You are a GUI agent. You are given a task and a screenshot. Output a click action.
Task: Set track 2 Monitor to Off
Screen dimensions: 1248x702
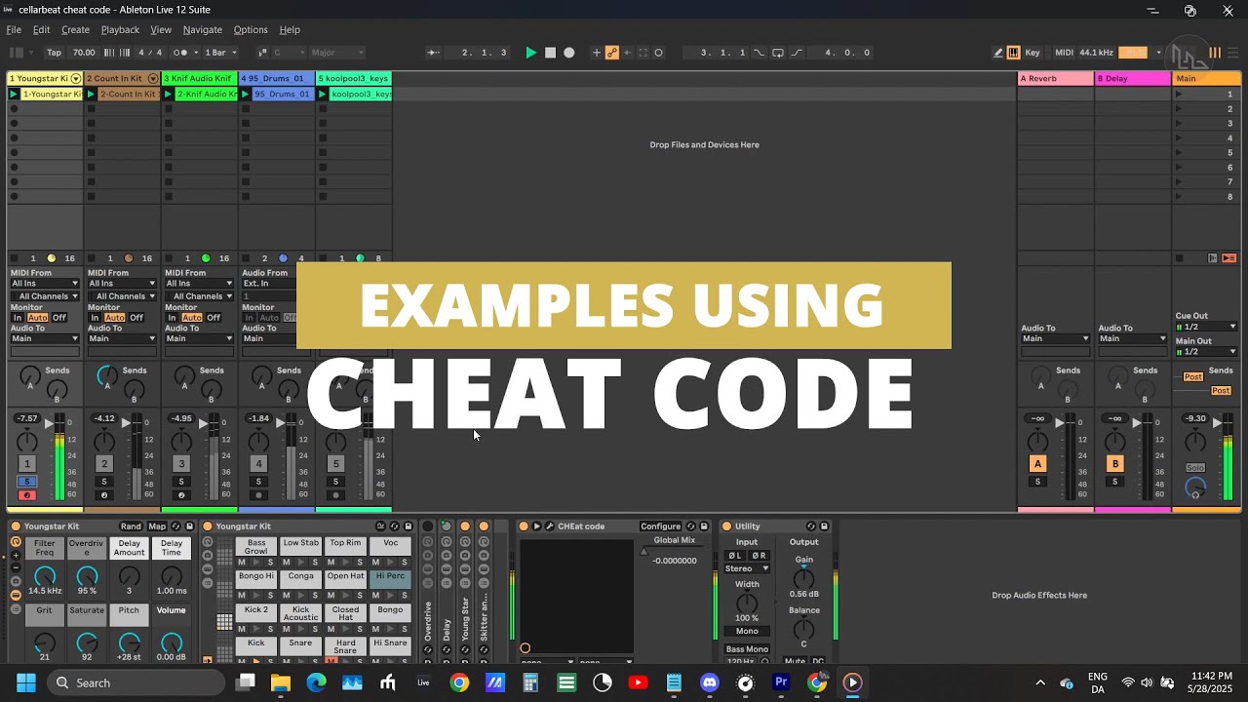[136, 318]
